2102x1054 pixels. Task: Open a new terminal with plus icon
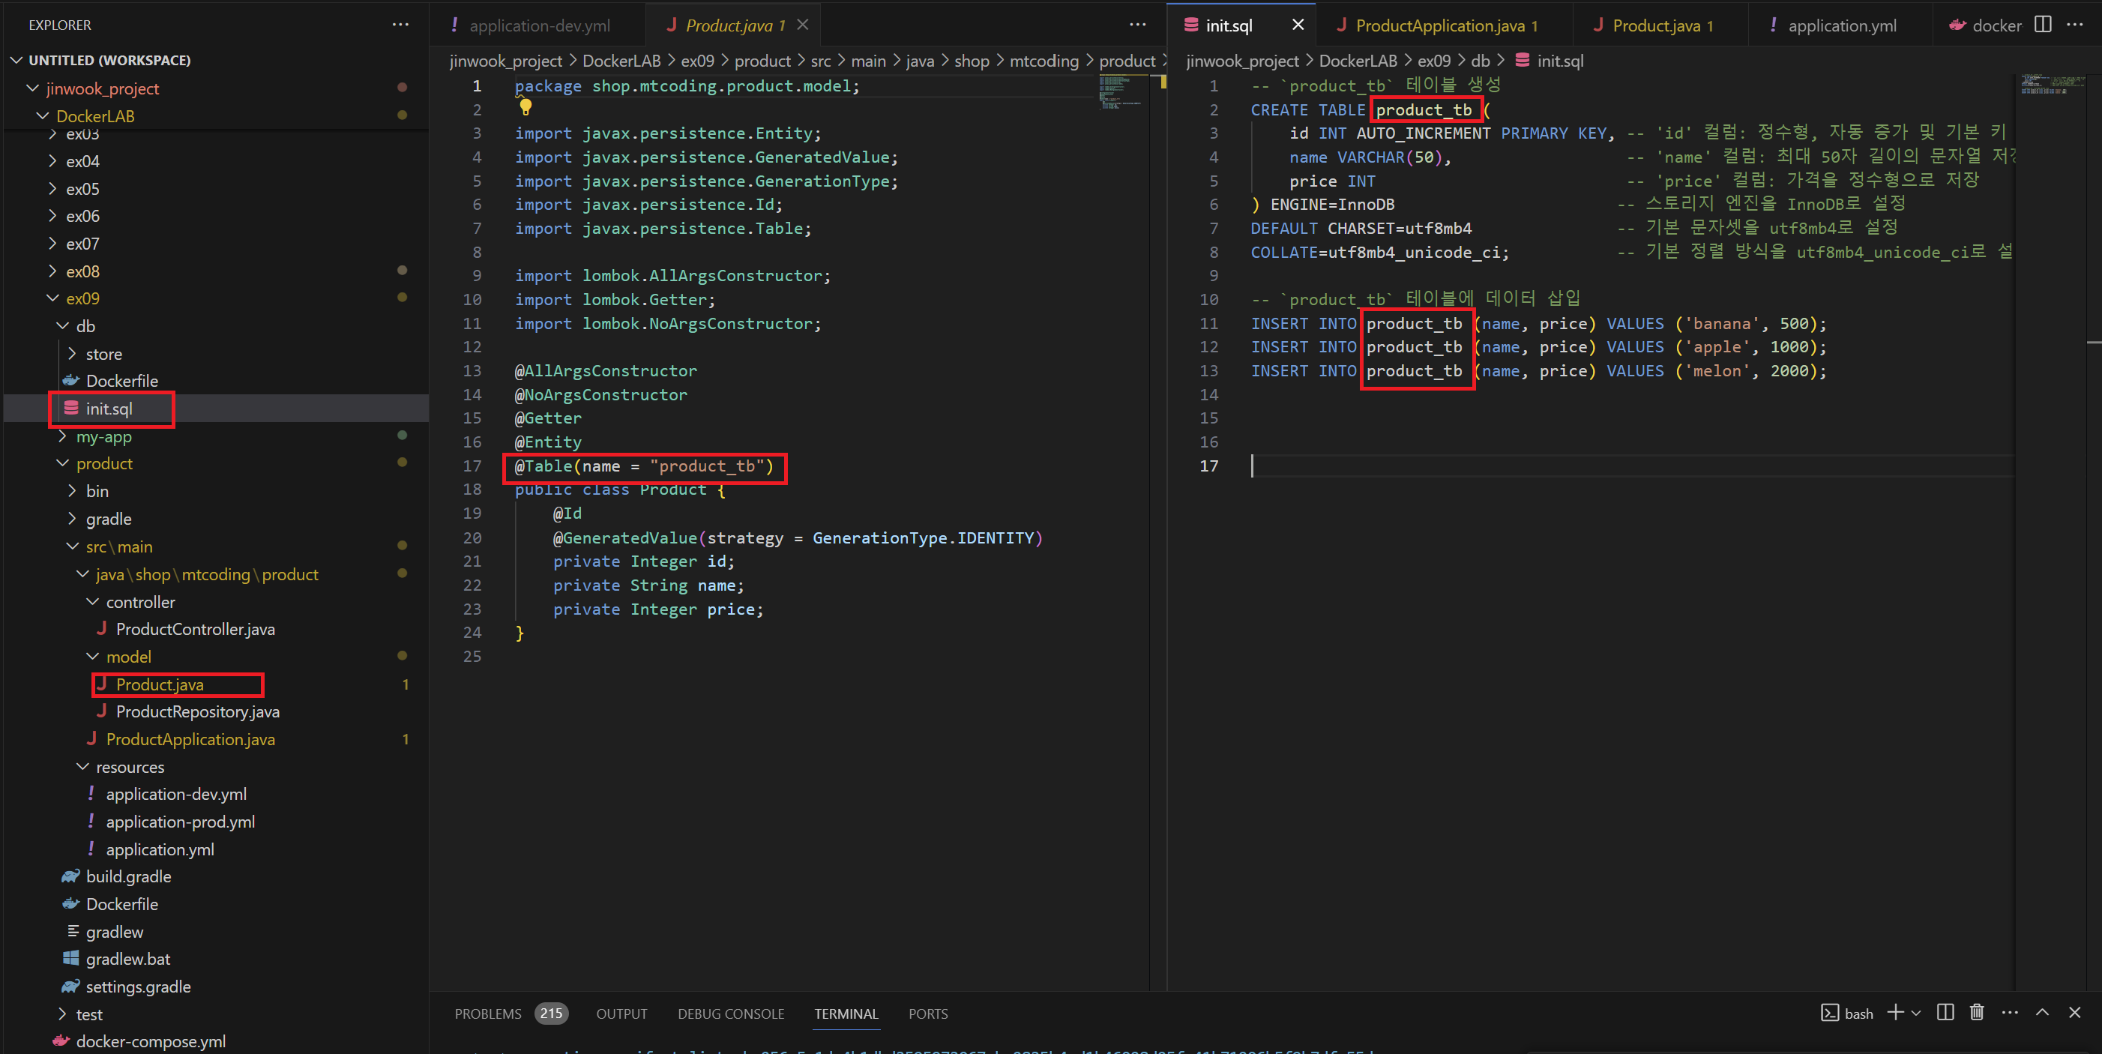[x=1895, y=1012]
